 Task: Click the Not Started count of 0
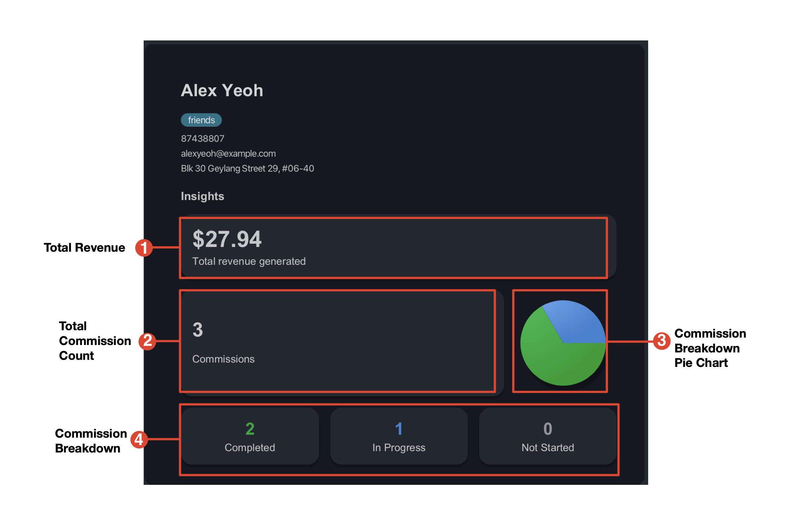pyautogui.click(x=548, y=429)
